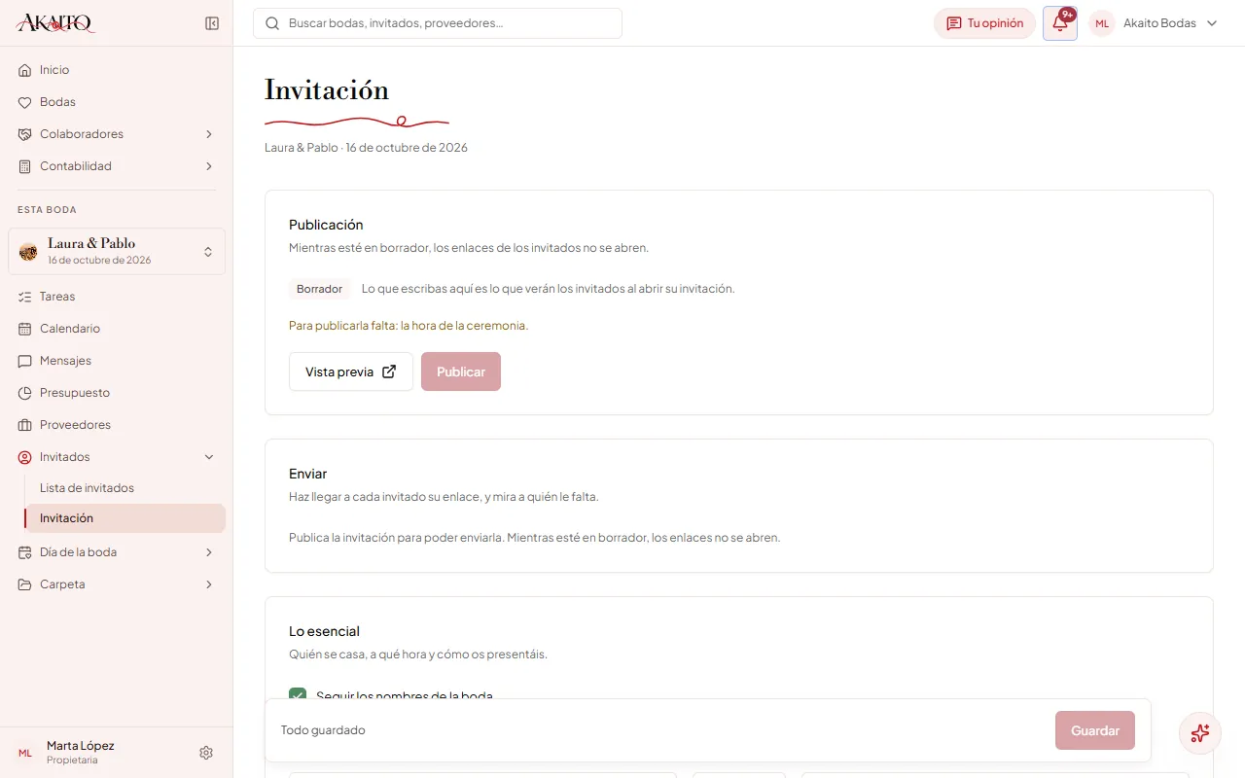Screen dimensions: 1245x778
Task: Click the 'Todo guardado' status text
Action: tap(323, 730)
